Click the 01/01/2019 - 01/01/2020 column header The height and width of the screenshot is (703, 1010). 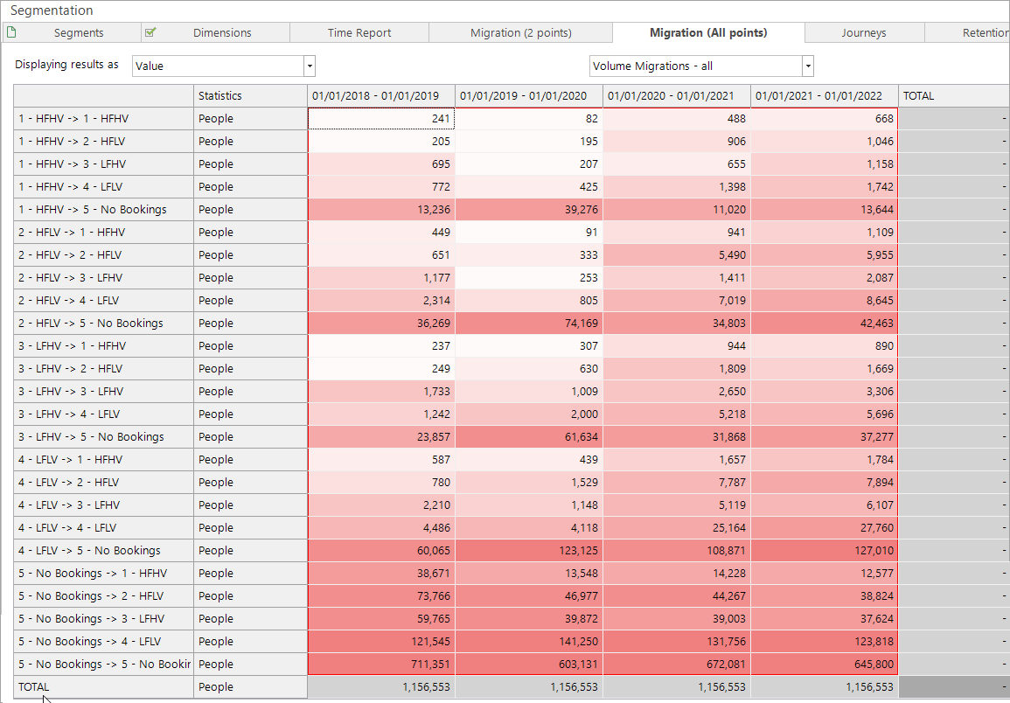point(529,96)
